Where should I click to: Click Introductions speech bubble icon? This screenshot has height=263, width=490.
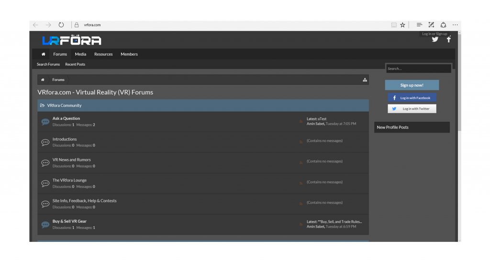coord(45,142)
